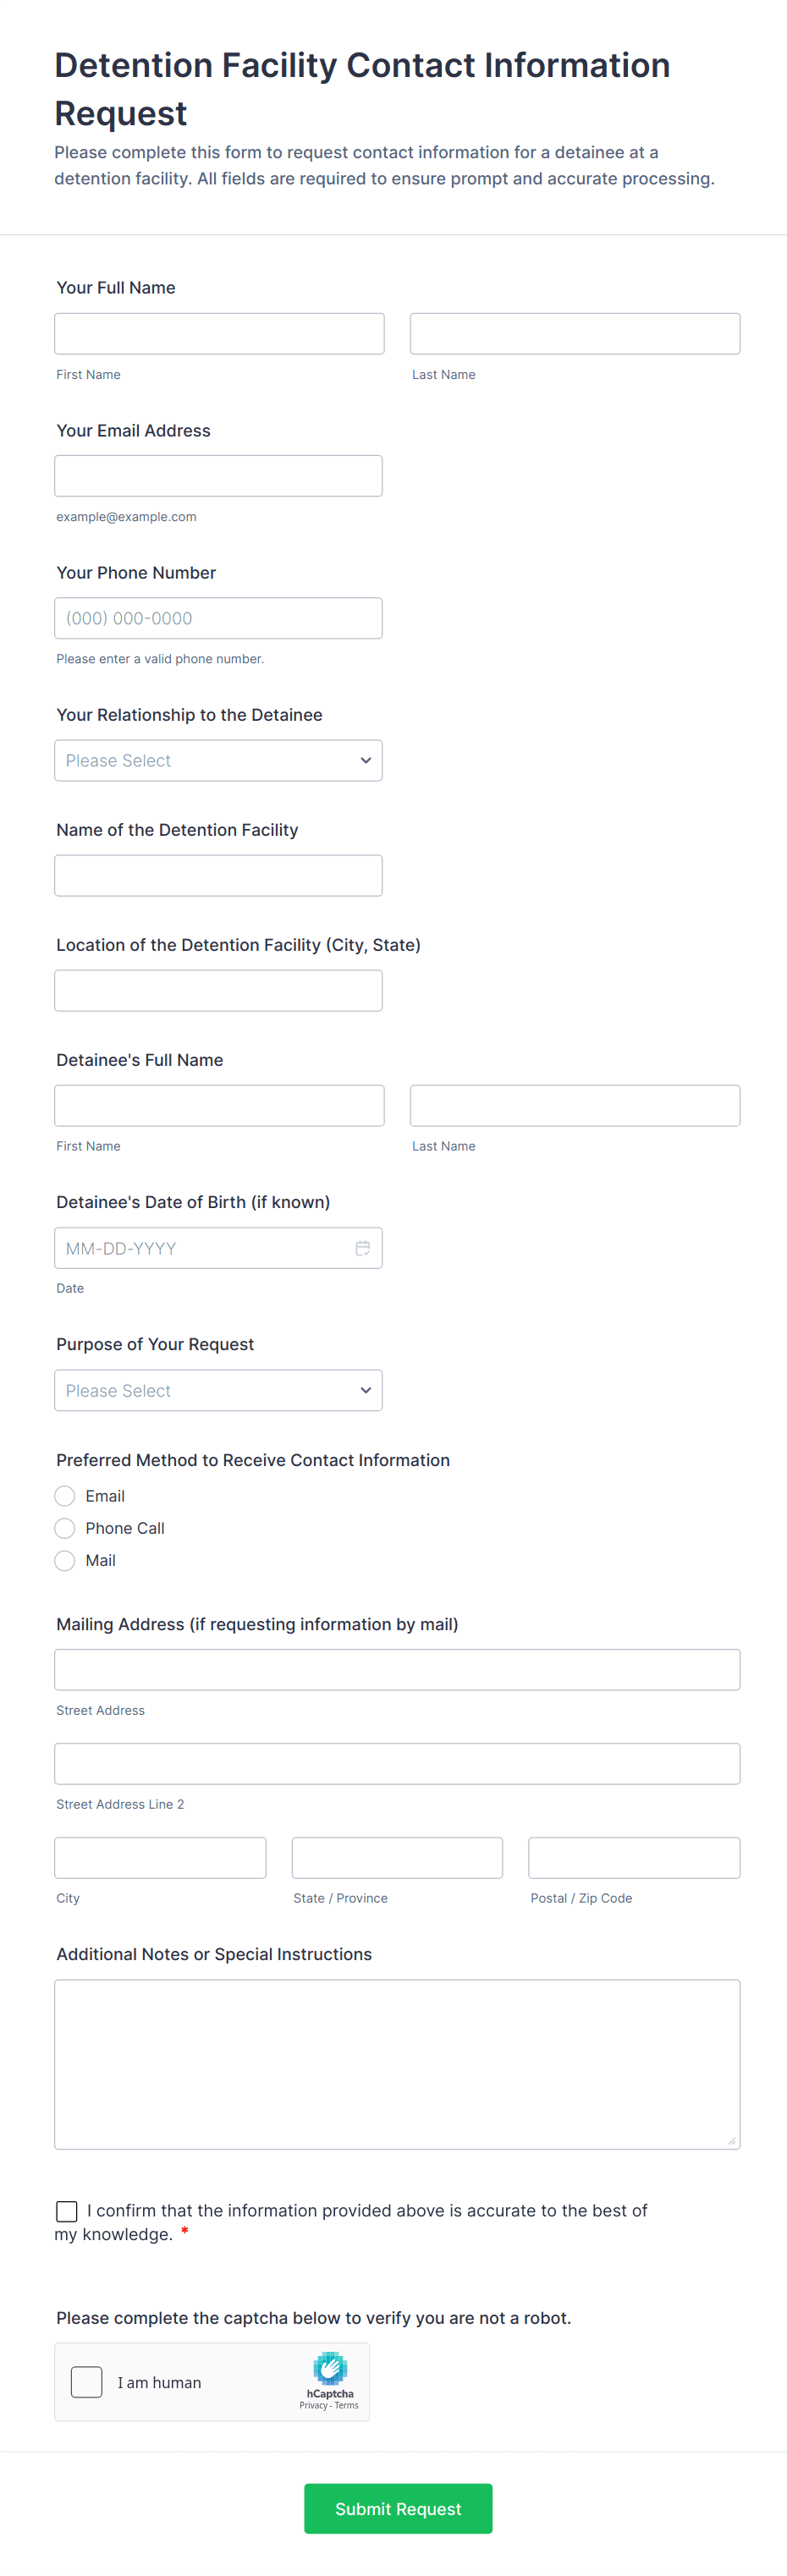Choose Phone Call as contact method
Image resolution: width=787 pixels, height=2576 pixels.
click(x=65, y=1528)
